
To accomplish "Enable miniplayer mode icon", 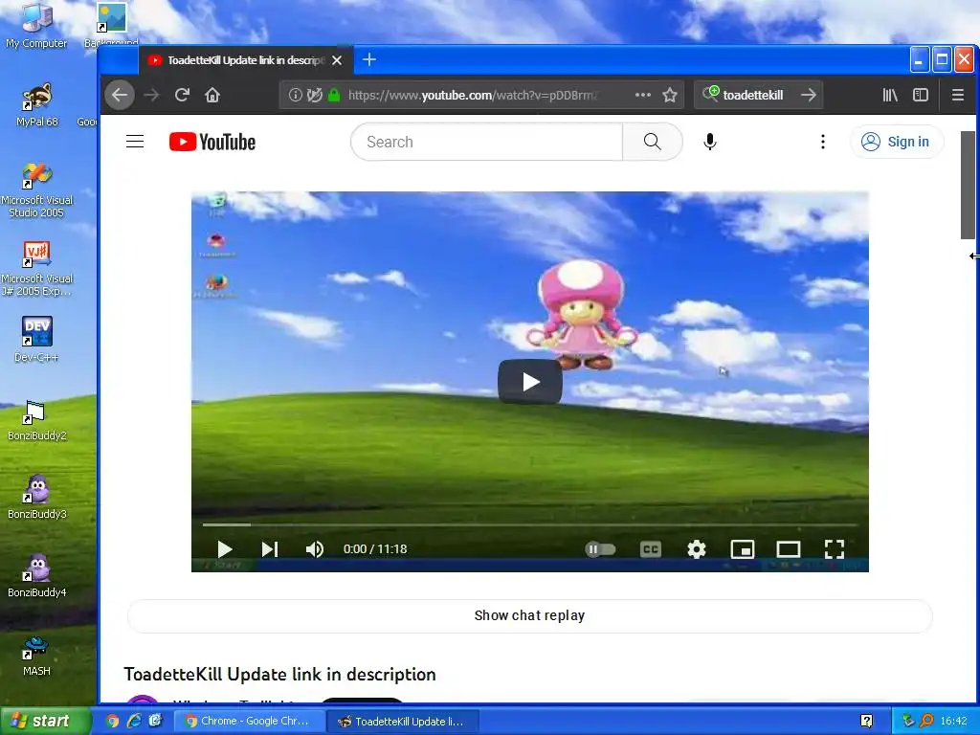I will 743,549.
